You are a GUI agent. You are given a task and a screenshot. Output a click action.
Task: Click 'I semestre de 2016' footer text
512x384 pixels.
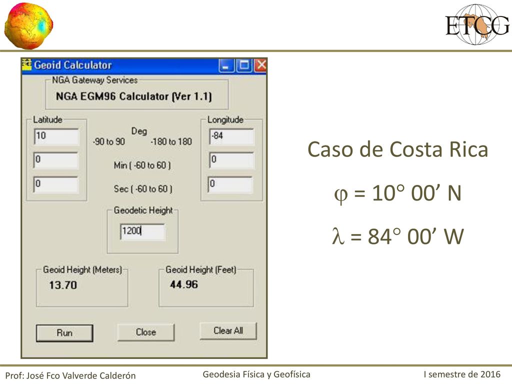(x=462, y=374)
